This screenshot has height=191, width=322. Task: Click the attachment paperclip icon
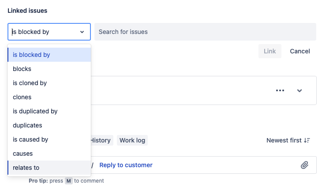[x=304, y=165]
